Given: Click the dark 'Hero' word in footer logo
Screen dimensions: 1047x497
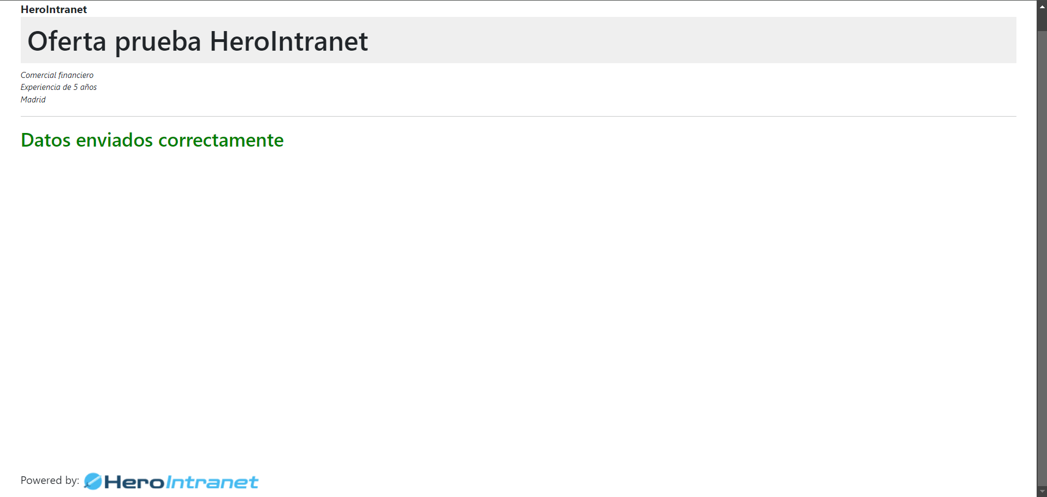Looking at the screenshot, I should click(x=134, y=482).
